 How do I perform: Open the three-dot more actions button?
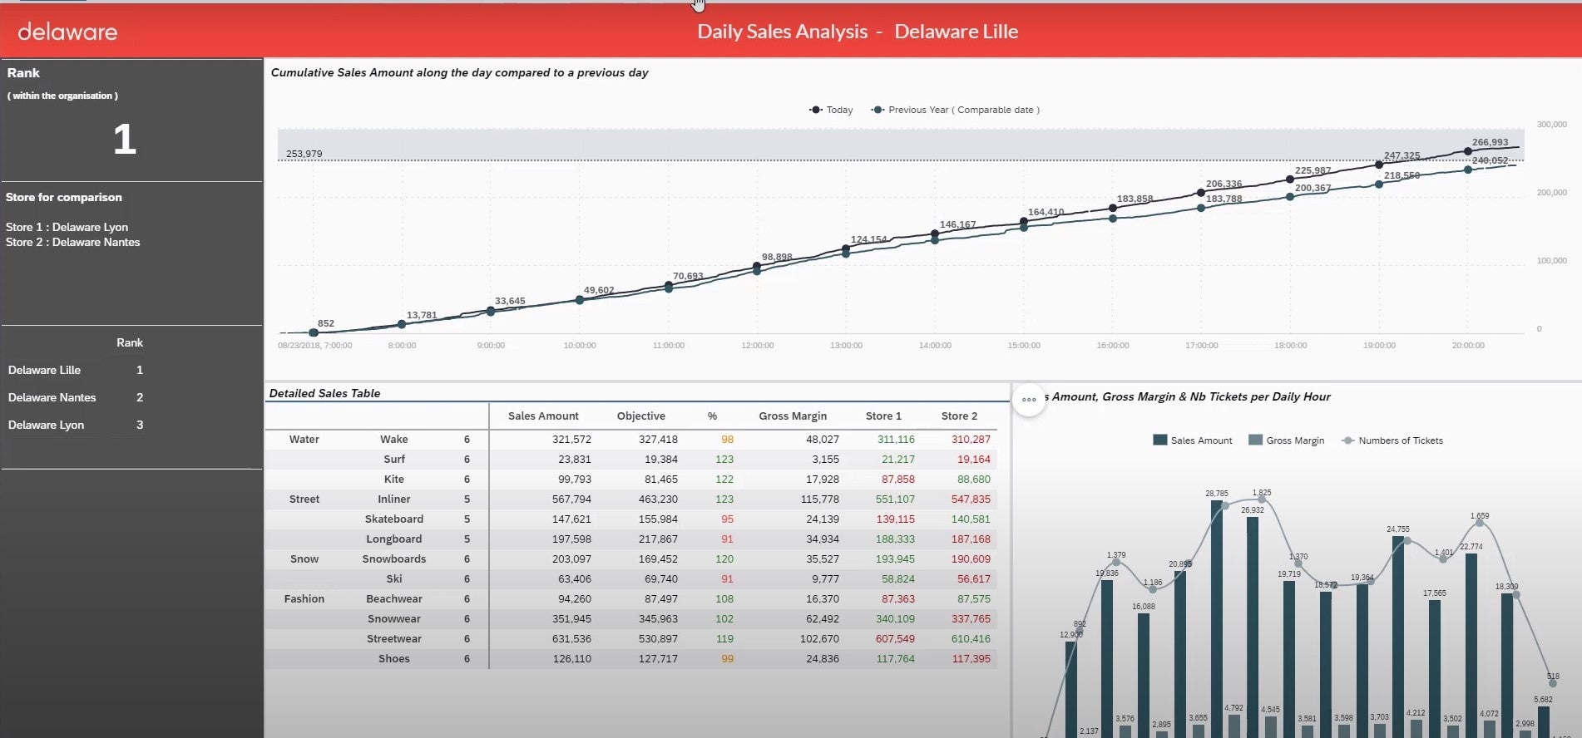coord(1029,400)
